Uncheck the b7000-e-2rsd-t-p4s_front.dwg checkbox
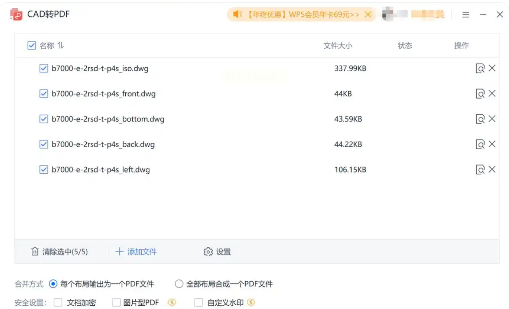Screen dimensions: 509x309 pos(44,94)
